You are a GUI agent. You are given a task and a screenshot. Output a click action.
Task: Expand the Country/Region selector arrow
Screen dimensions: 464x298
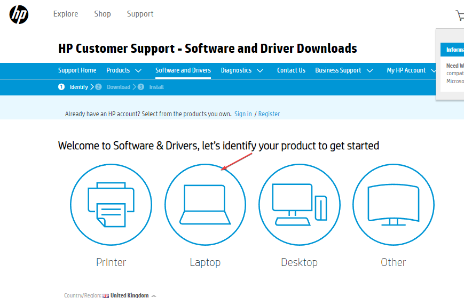click(154, 296)
